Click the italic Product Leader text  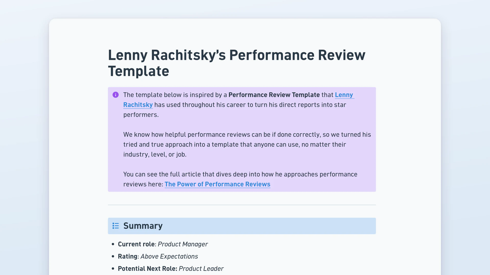pyautogui.click(x=201, y=269)
